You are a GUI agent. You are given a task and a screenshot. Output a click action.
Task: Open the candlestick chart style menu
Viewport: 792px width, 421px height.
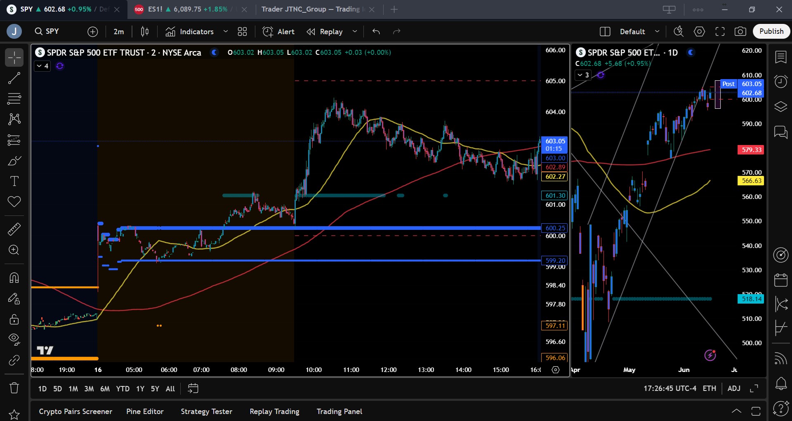tap(145, 31)
